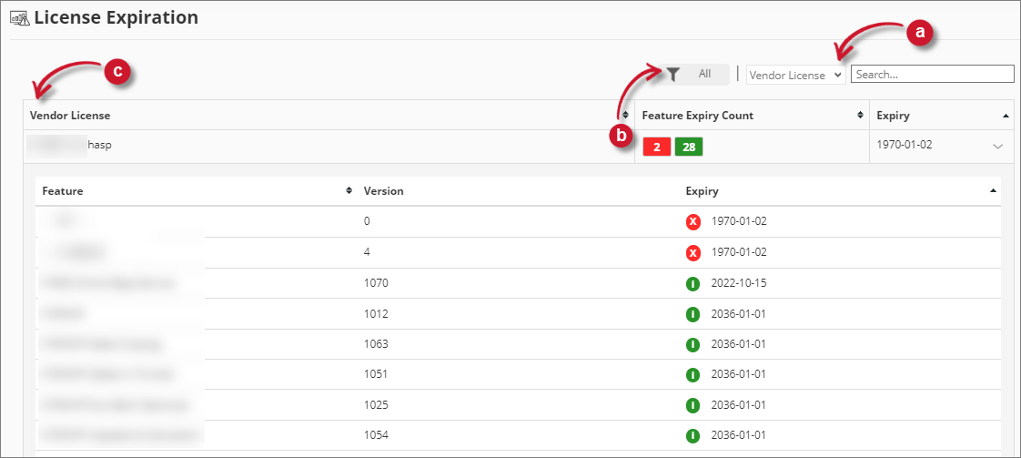
Task: Click the green valid count badge 28
Action: pos(688,148)
